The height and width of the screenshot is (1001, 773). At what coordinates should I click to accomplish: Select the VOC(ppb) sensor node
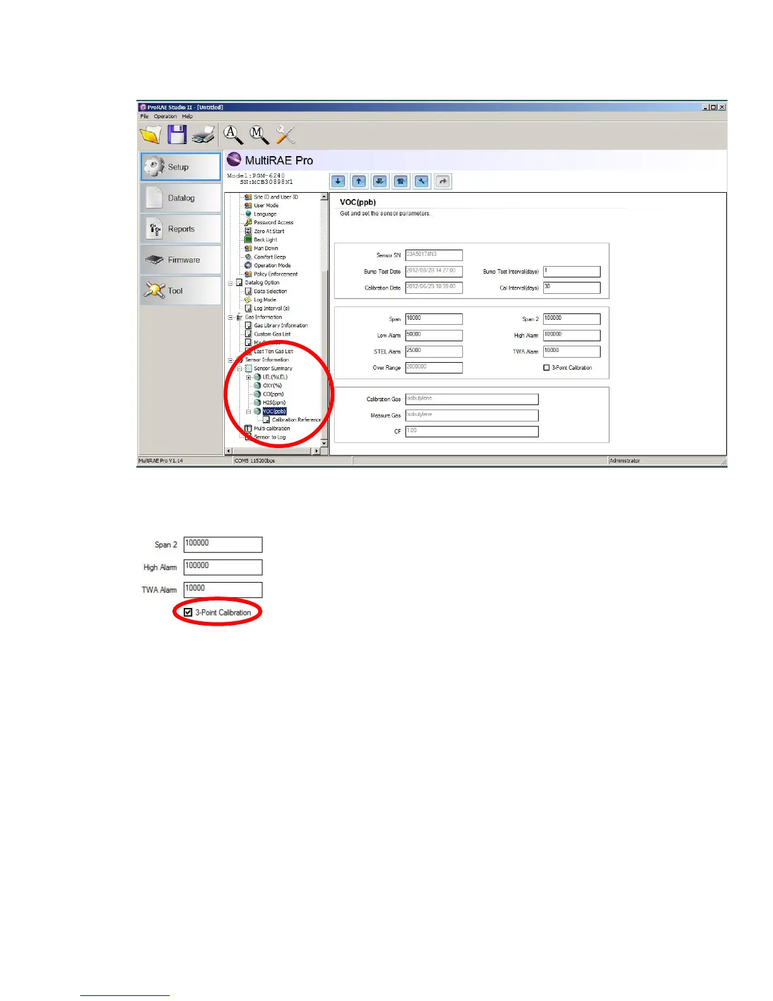pos(274,411)
